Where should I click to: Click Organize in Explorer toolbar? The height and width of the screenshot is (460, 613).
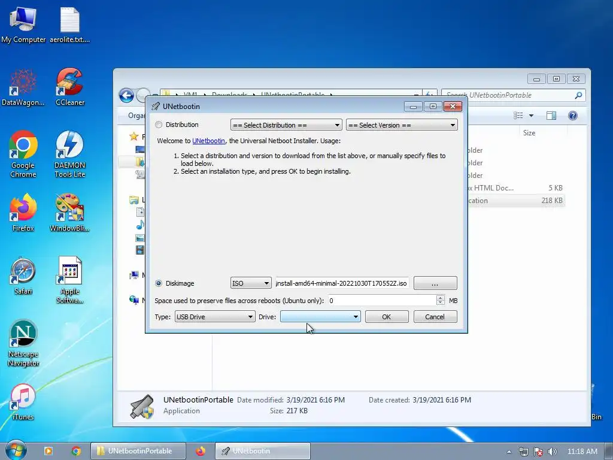click(x=136, y=116)
